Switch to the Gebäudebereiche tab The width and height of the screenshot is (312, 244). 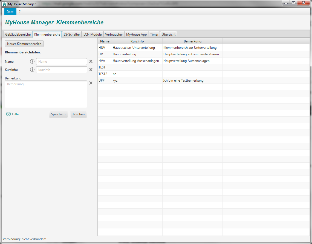pyautogui.click(x=18, y=35)
